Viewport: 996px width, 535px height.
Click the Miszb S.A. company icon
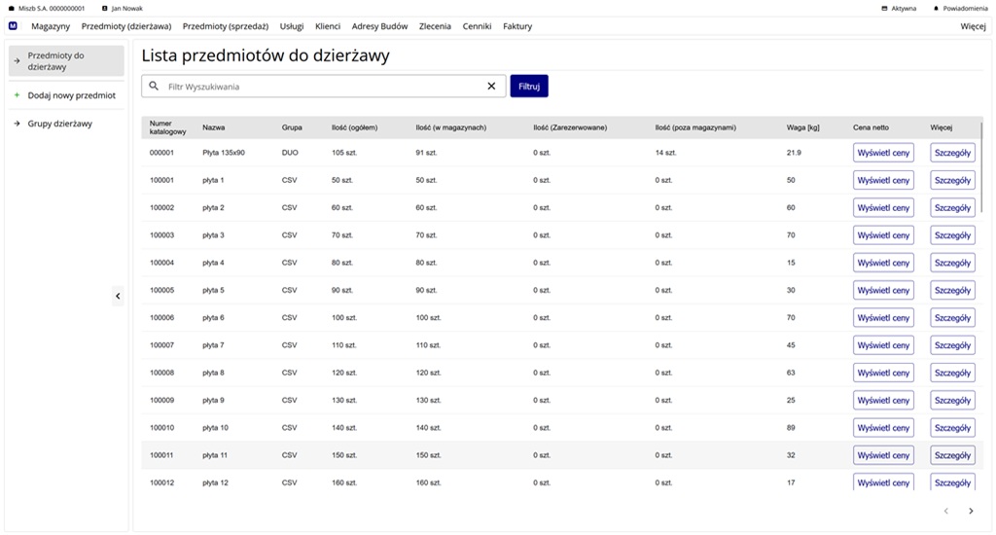tap(11, 8)
